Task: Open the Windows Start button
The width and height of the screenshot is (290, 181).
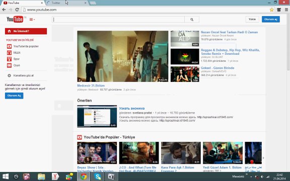Action: (5, 176)
